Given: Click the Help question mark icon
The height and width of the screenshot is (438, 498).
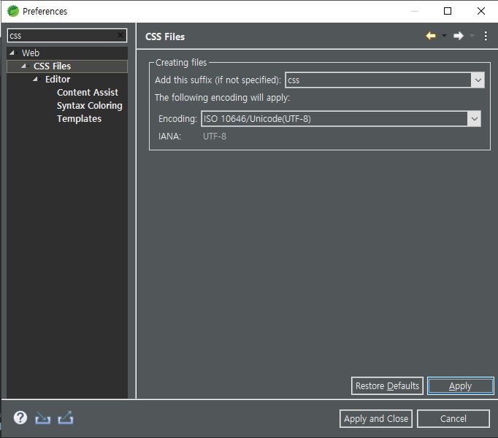Looking at the screenshot, I should point(20,418).
